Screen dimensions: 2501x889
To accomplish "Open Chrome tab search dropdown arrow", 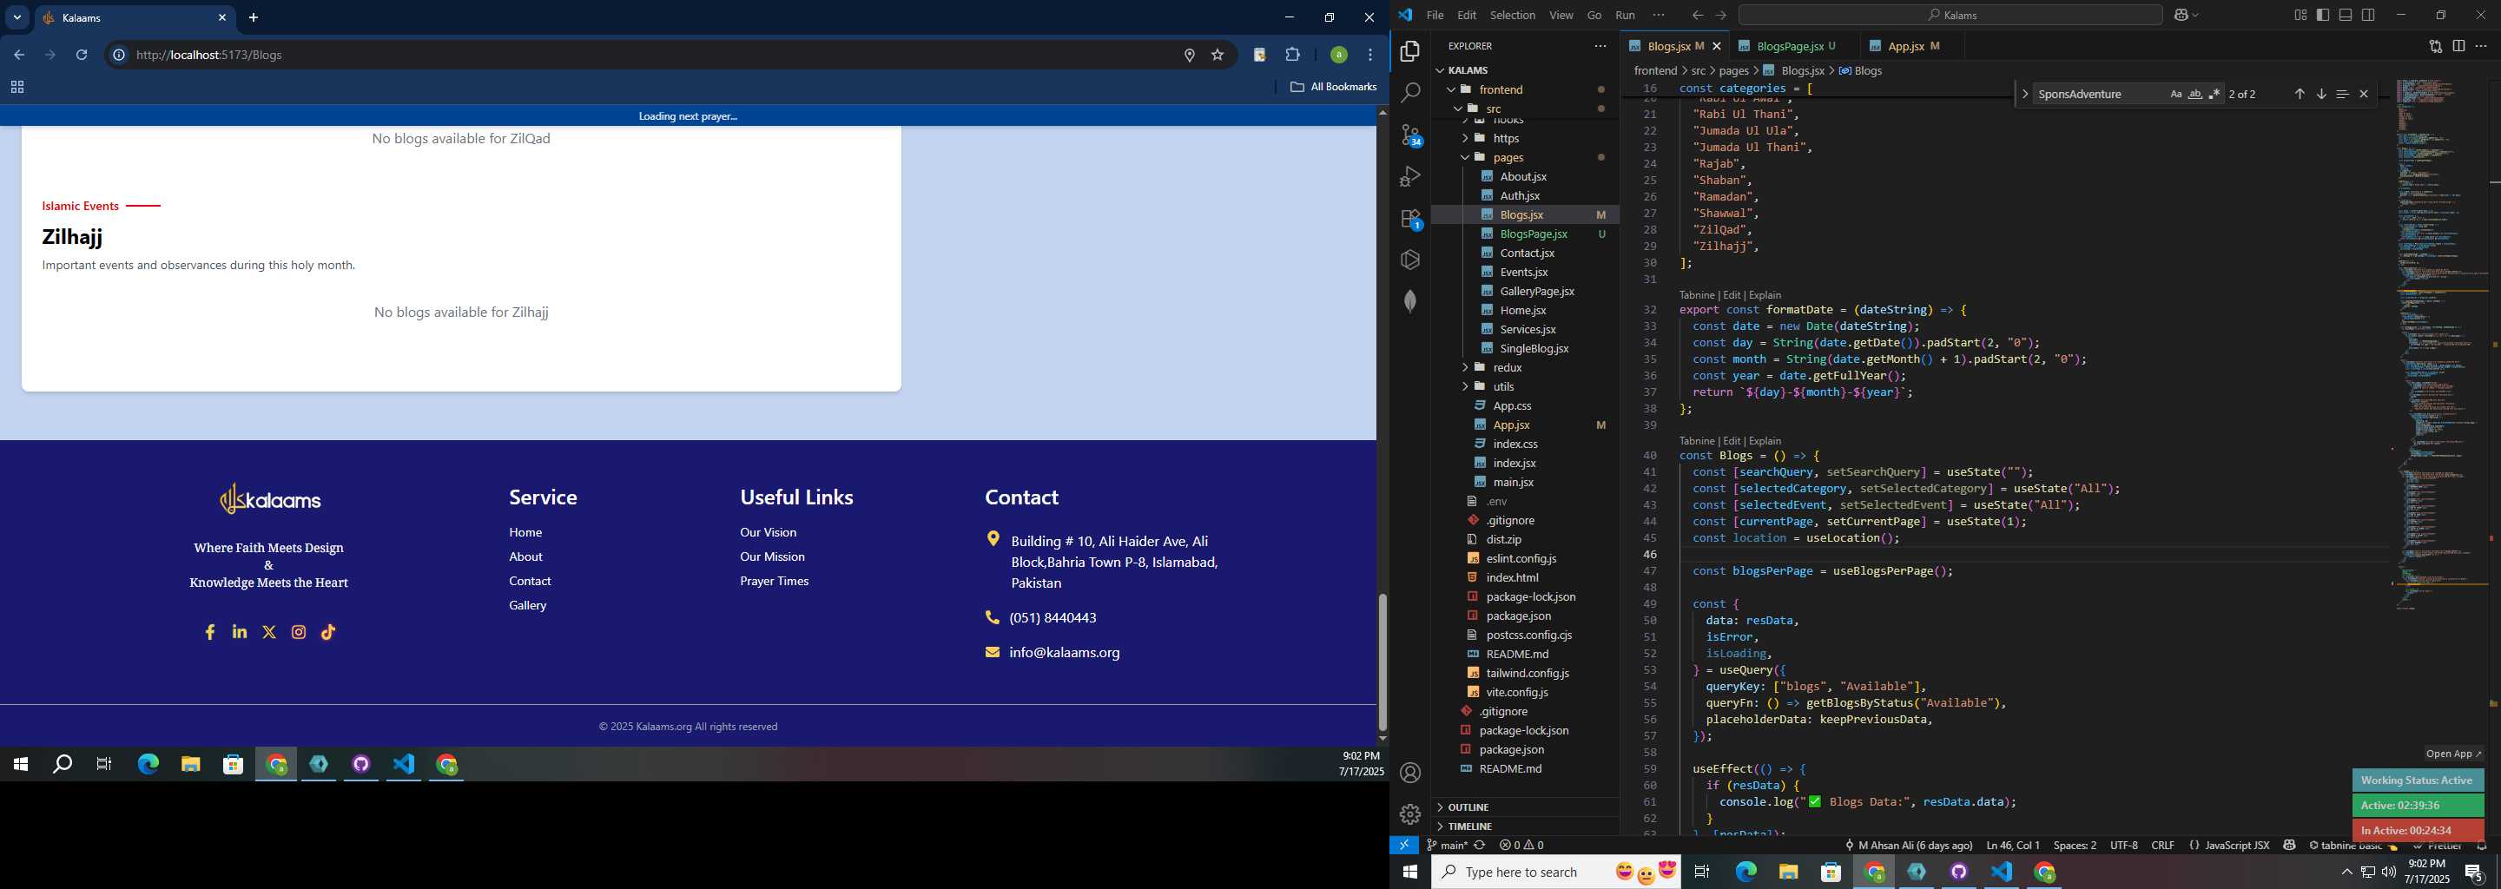I will [x=16, y=17].
